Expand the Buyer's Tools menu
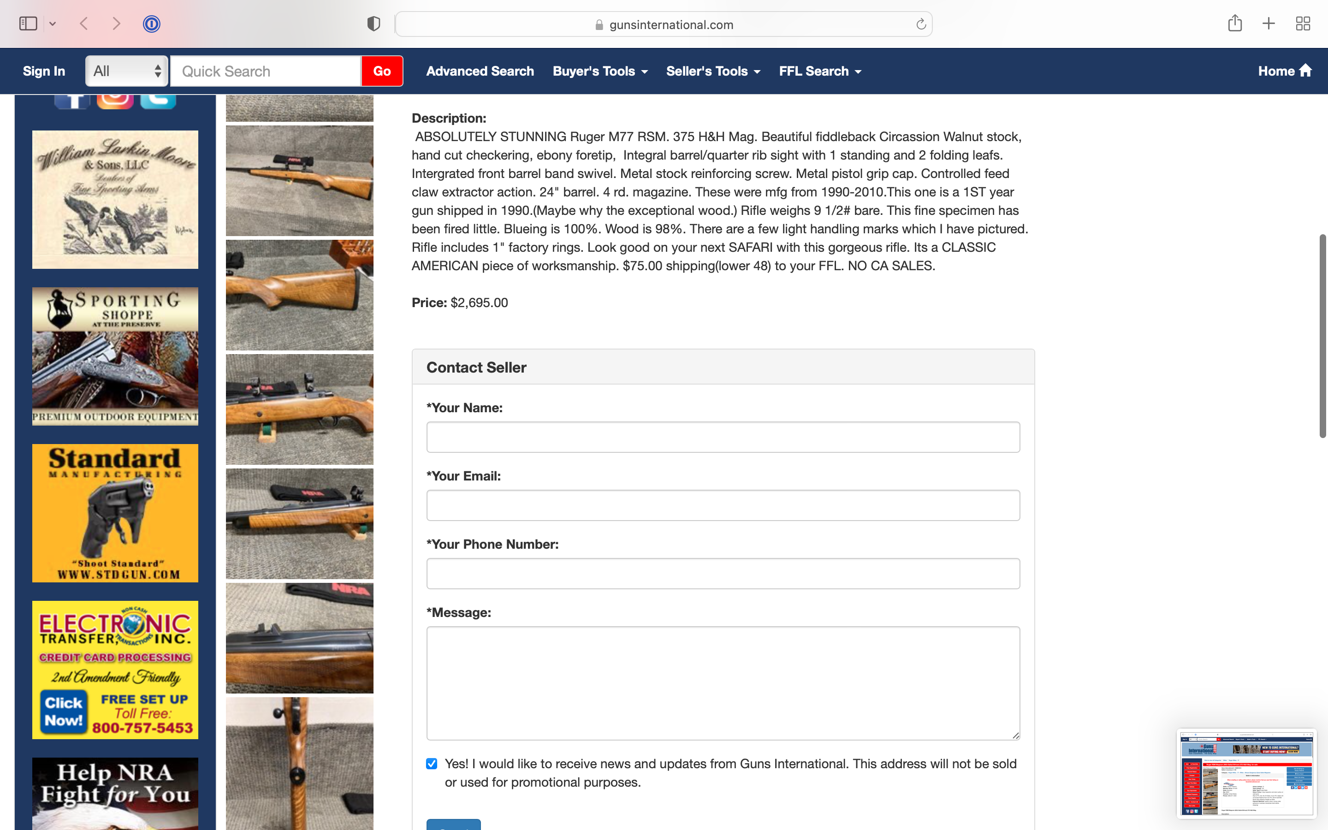 tap(600, 71)
